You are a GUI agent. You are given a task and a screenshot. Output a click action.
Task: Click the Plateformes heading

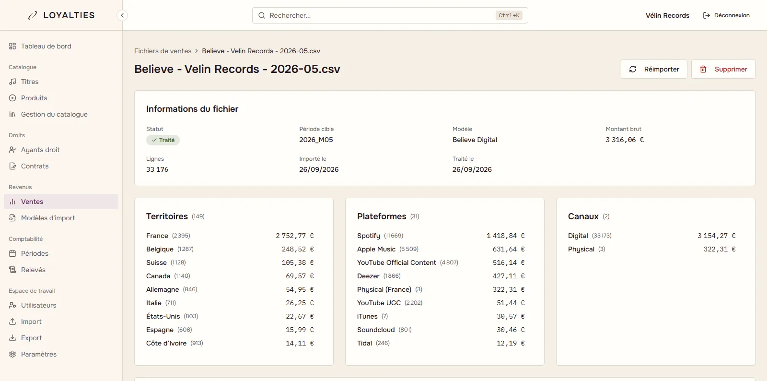tap(382, 216)
